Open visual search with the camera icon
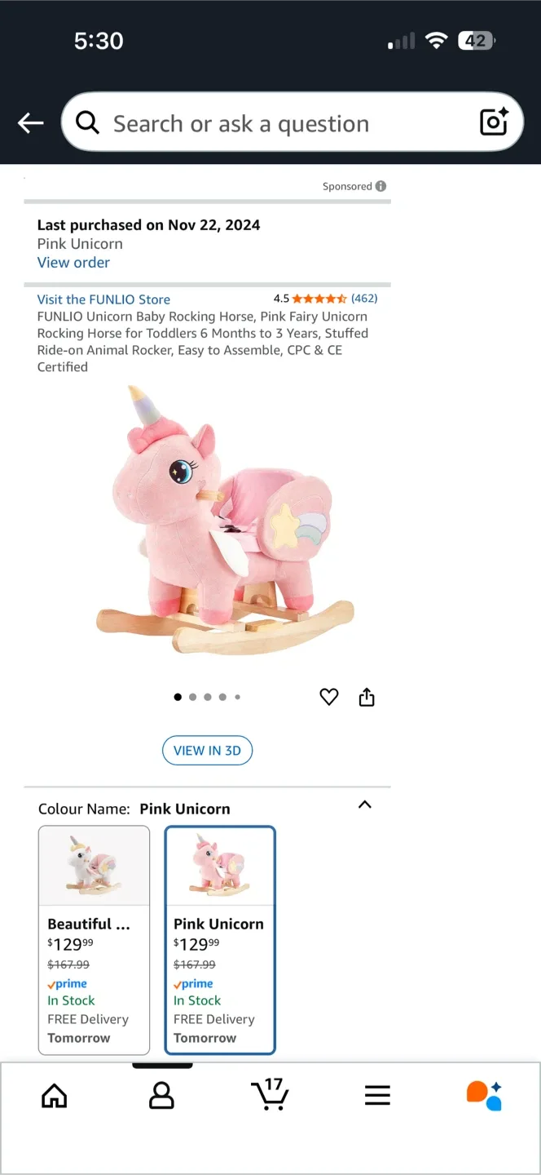Viewport: 541px width, 1175px height. [x=493, y=122]
